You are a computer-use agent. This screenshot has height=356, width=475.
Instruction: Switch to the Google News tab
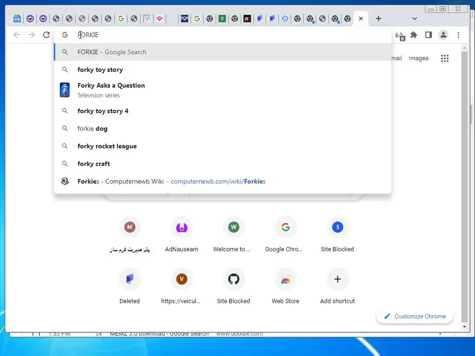17,19
